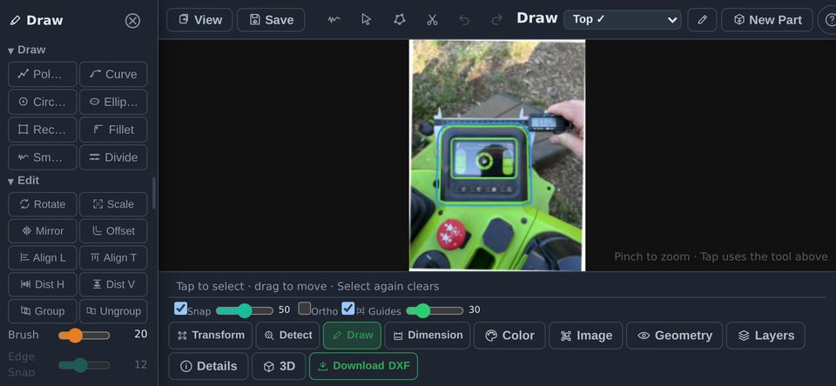This screenshot has height=386, width=836.
Task: Collapse the Draw section header
Action: click(27, 50)
